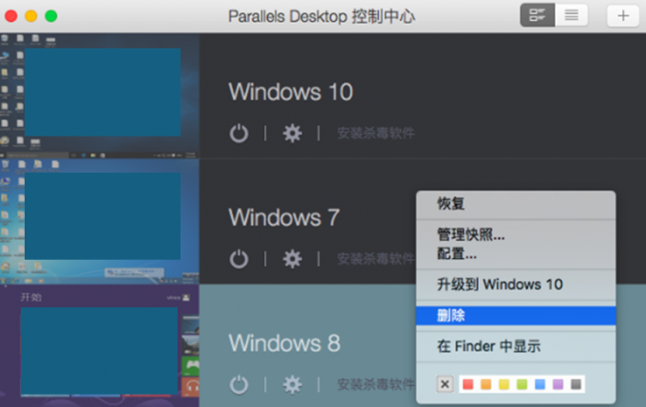
Task: Pick the green color tag
Action: click(x=522, y=384)
